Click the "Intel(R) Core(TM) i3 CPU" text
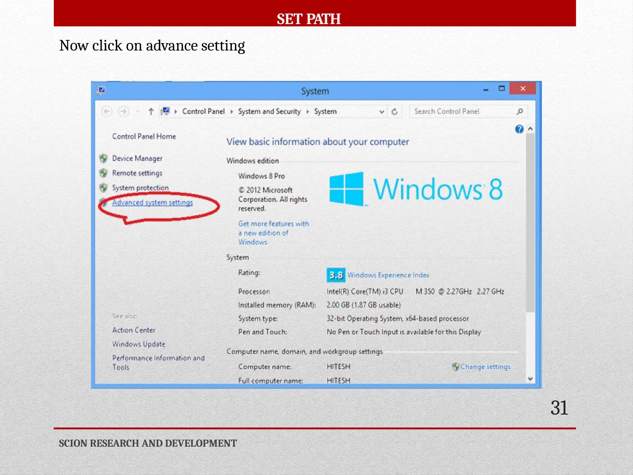The image size is (633, 475). 365,291
